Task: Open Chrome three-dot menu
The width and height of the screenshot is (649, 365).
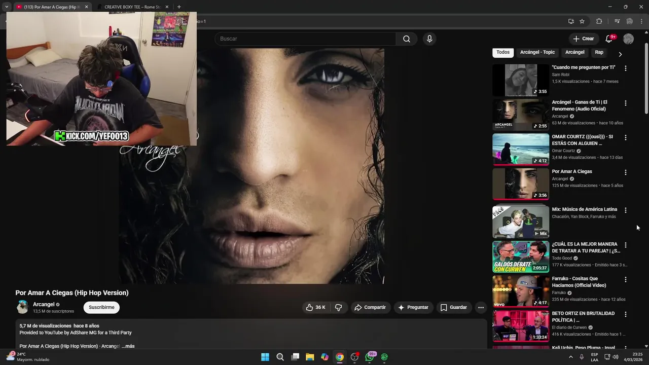Action: click(641, 21)
